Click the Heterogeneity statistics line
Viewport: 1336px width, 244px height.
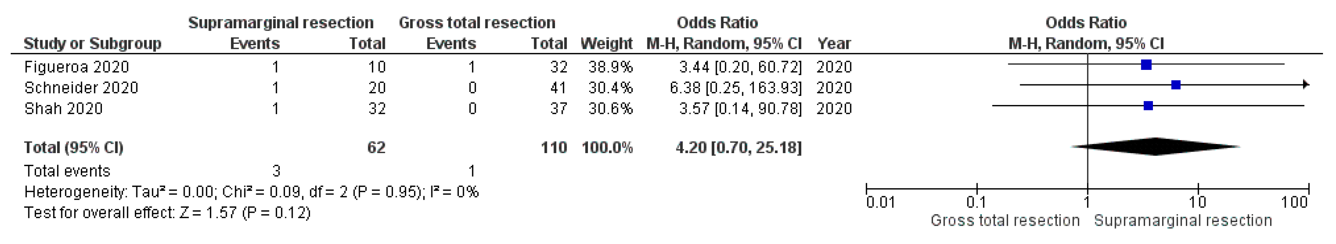click(x=252, y=192)
